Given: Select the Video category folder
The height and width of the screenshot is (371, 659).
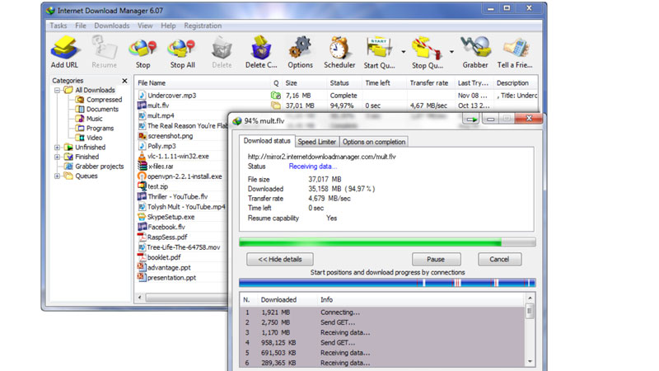Looking at the screenshot, I should click(x=89, y=138).
